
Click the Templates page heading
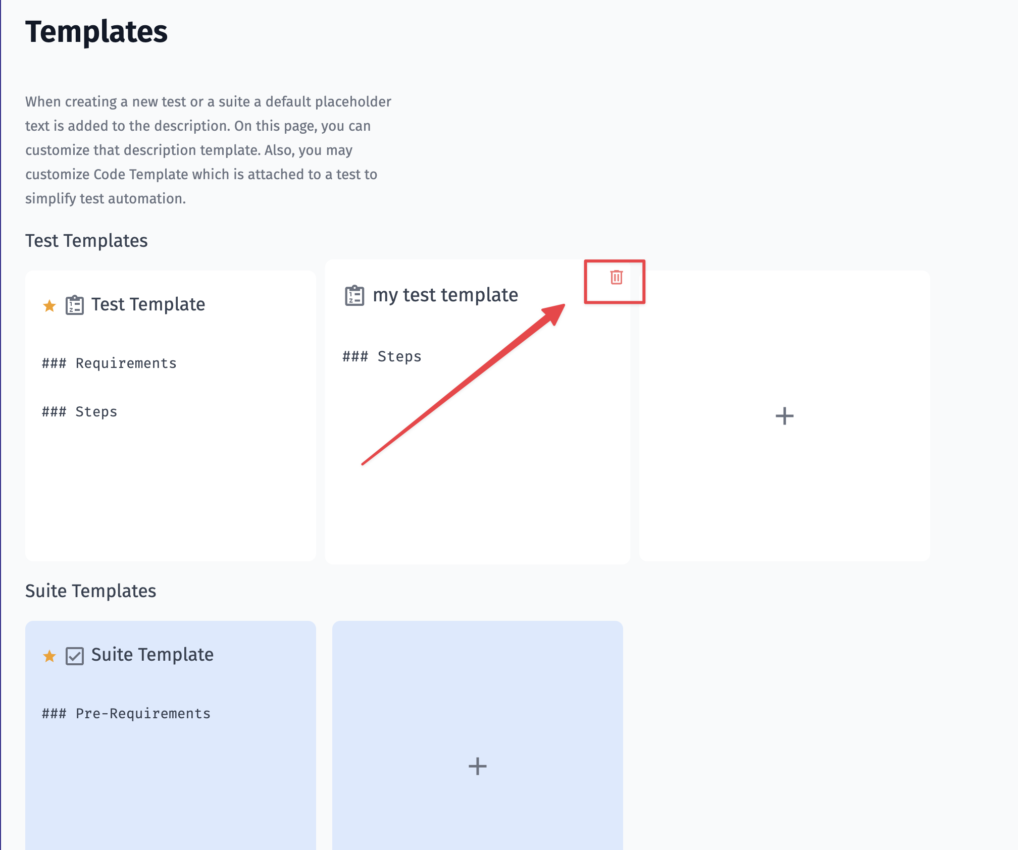(x=96, y=32)
